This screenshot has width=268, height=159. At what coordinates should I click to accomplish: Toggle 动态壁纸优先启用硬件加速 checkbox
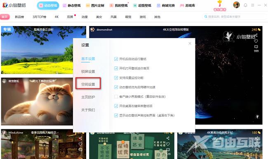pos(116,87)
